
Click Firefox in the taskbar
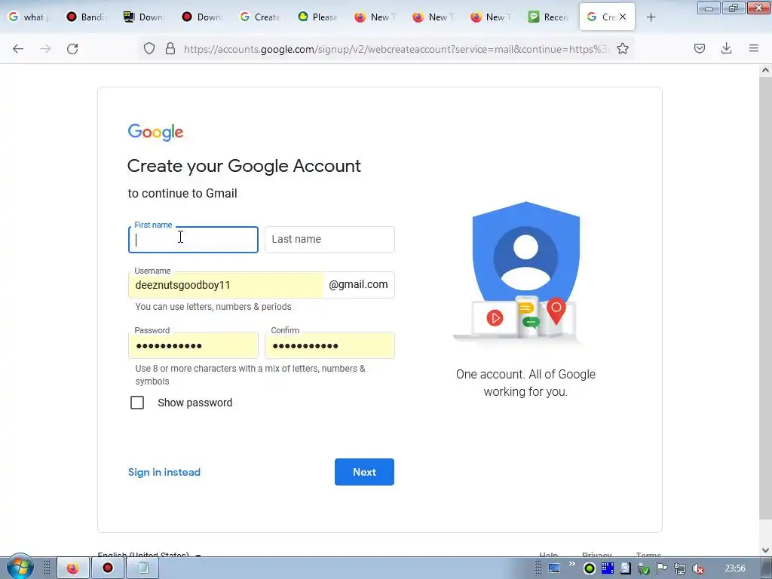73,568
